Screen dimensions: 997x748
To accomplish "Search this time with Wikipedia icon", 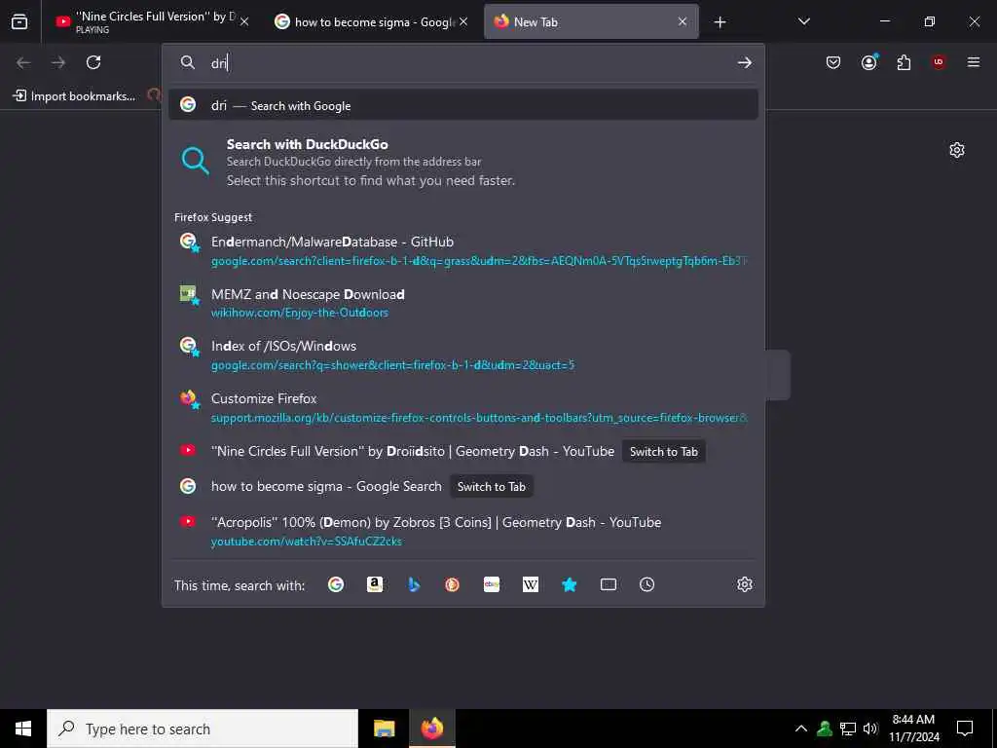I will click(531, 584).
